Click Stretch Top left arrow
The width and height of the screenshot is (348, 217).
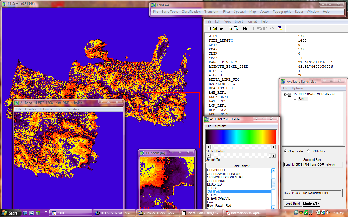point(208,155)
